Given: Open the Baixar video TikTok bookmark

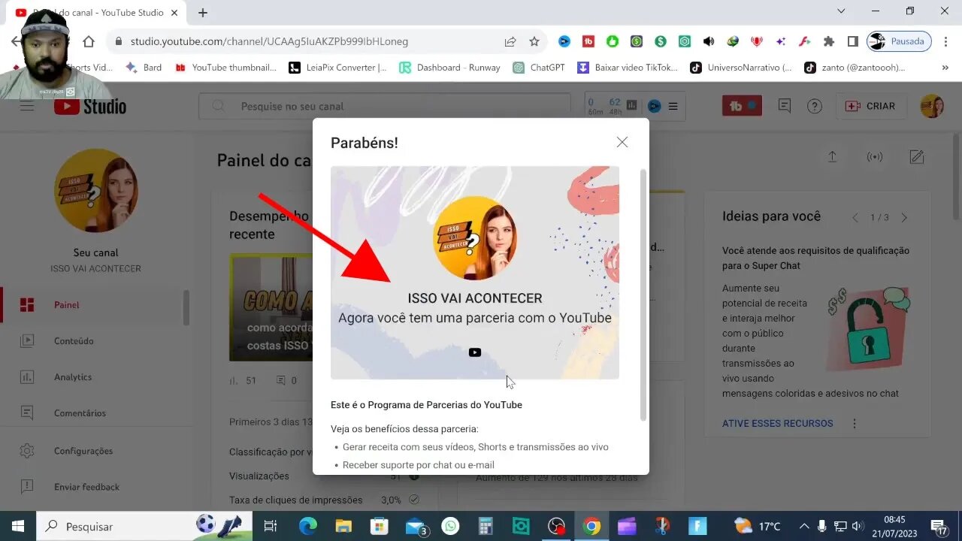Looking at the screenshot, I should 628,68.
